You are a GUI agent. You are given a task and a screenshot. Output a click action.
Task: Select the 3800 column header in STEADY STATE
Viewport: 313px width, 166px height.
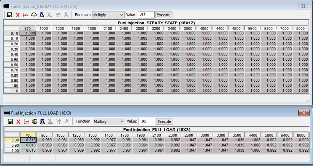(x=188, y=28)
